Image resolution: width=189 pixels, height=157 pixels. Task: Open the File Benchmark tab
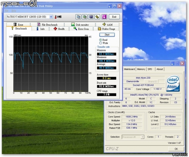click(x=47, y=25)
